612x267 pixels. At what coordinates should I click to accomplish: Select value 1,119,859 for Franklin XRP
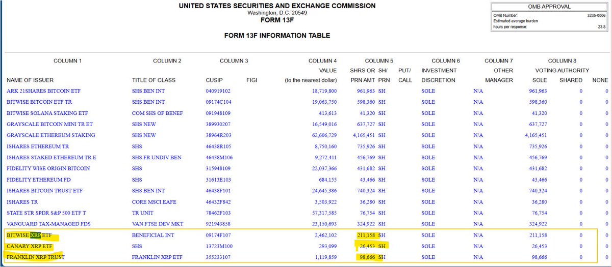326,257
